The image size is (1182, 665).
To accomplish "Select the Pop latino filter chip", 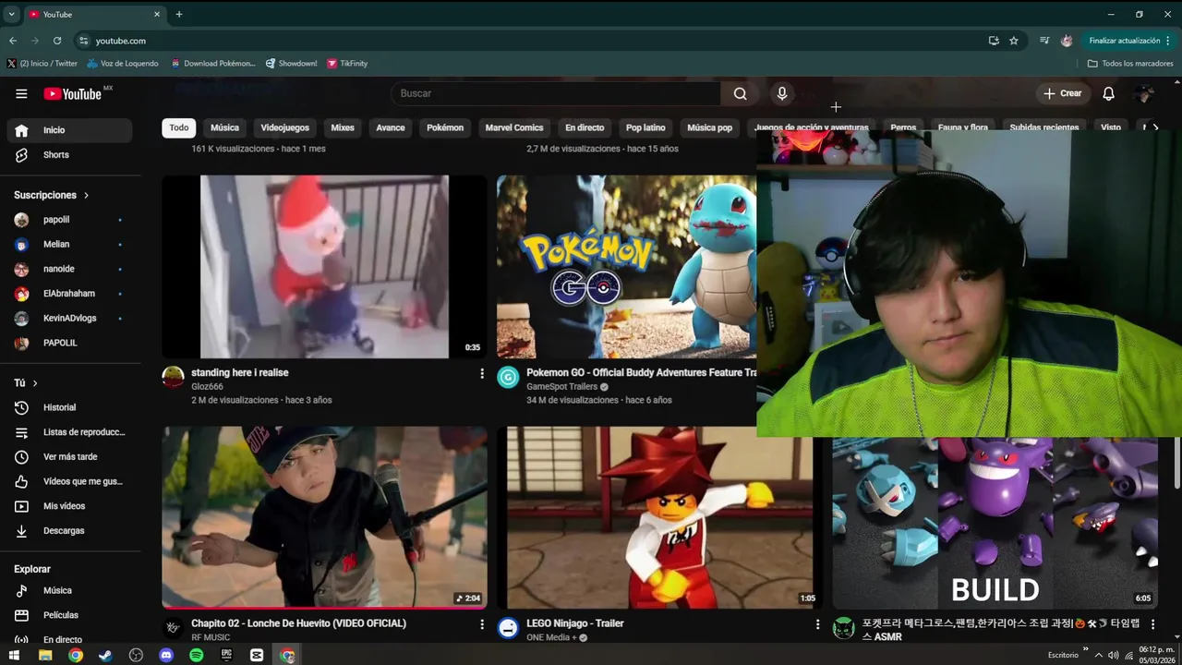I will 645,127.
